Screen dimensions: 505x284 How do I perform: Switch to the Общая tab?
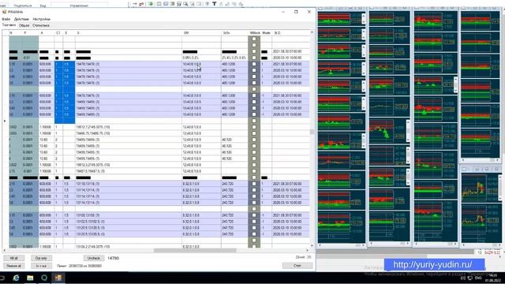point(24,25)
